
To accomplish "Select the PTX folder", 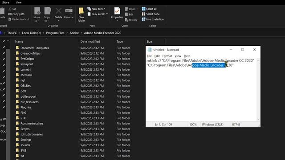I will pos(23,118).
